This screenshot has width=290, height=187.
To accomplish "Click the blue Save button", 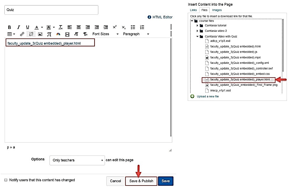I will tap(165, 181).
